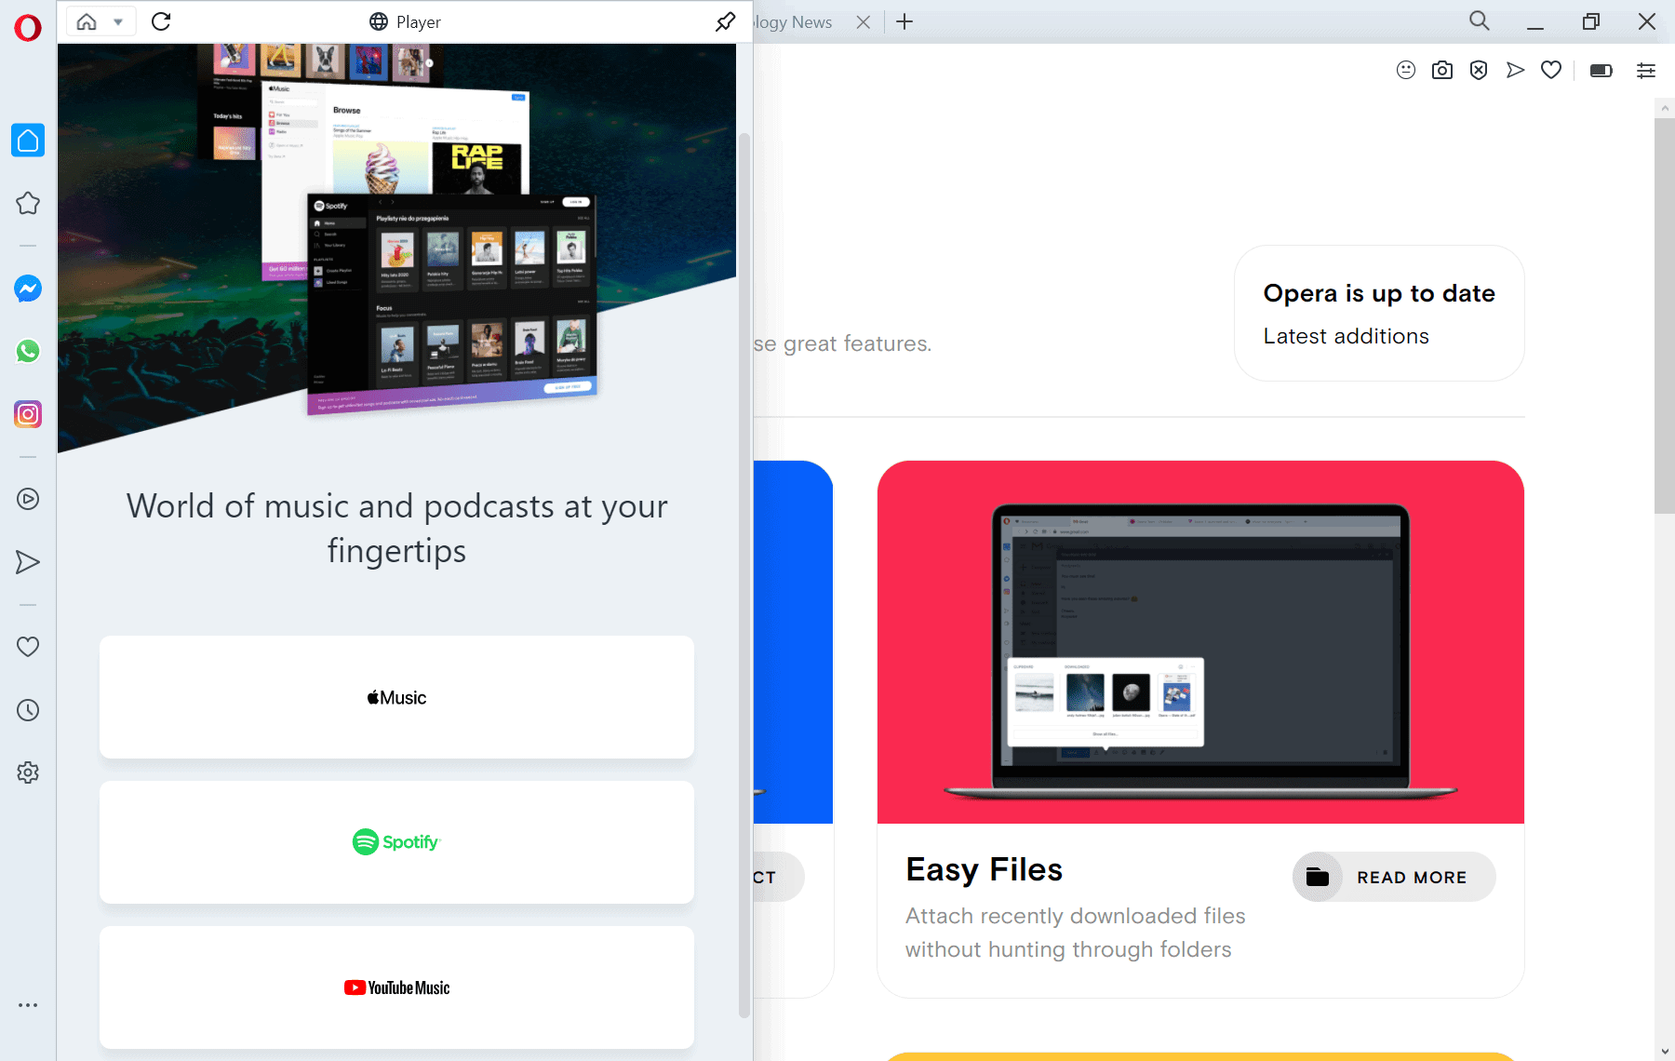Open Instagram from the sidebar

(28, 414)
